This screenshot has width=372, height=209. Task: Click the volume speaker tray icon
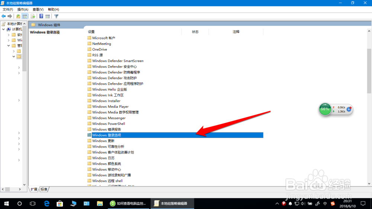pos(303,203)
